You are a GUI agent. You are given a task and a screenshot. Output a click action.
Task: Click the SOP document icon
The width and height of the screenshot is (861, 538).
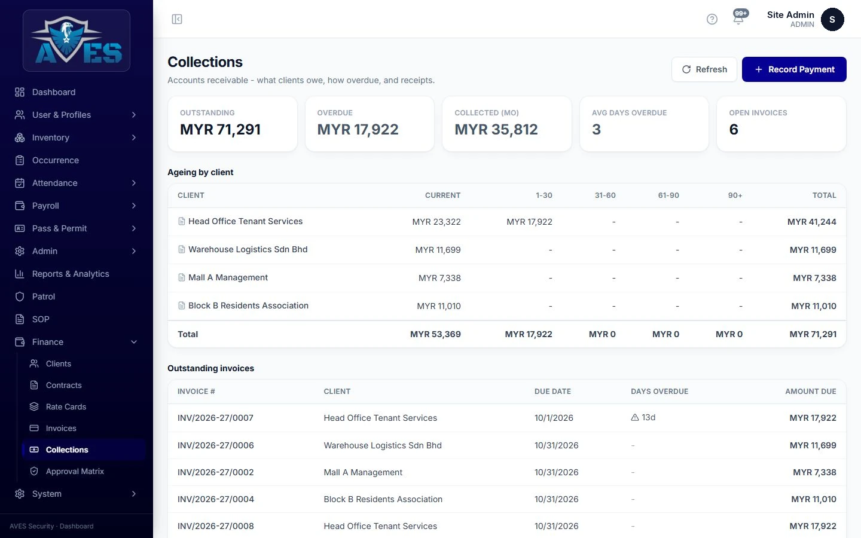click(x=20, y=319)
